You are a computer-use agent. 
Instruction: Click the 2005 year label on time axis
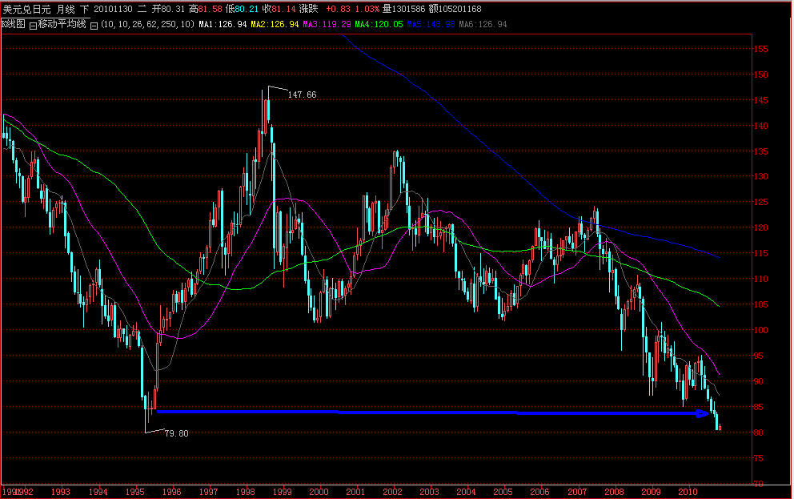coord(503,492)
